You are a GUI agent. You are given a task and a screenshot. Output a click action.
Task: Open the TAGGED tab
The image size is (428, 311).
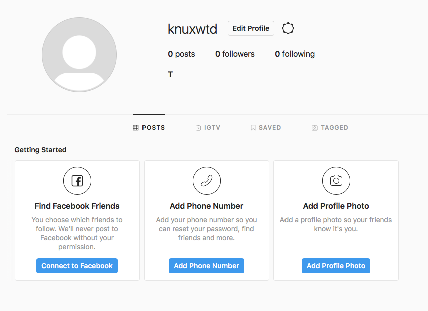click(330, 127)
